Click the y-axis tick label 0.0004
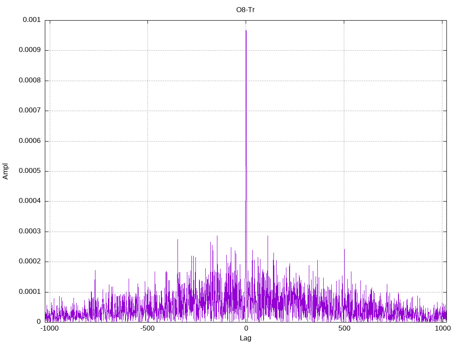459x344 pixels. pyautogui.click(x=30, y=201)
